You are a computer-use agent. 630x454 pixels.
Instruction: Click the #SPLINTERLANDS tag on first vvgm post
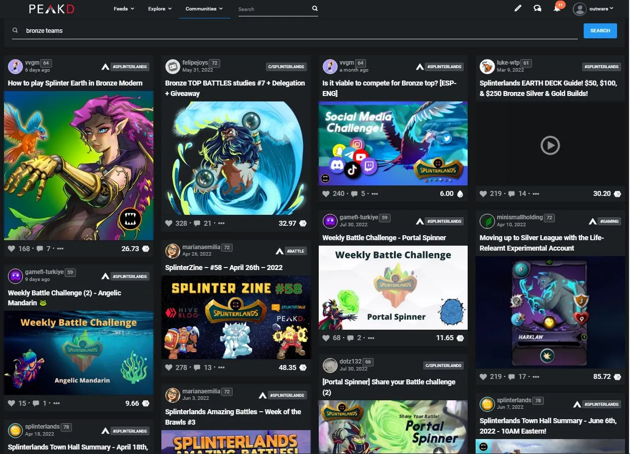tap(130, 67)
